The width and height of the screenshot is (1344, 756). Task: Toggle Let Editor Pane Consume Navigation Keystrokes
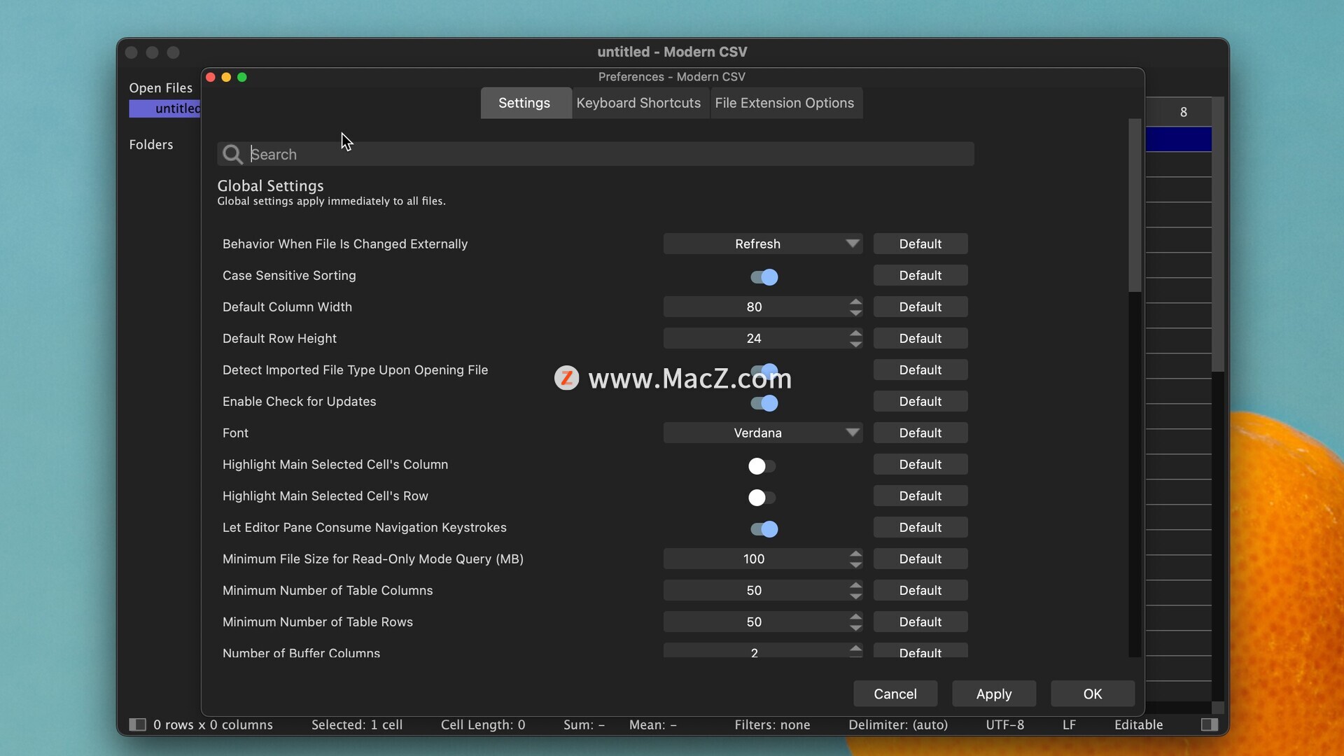tap(763, 528)
